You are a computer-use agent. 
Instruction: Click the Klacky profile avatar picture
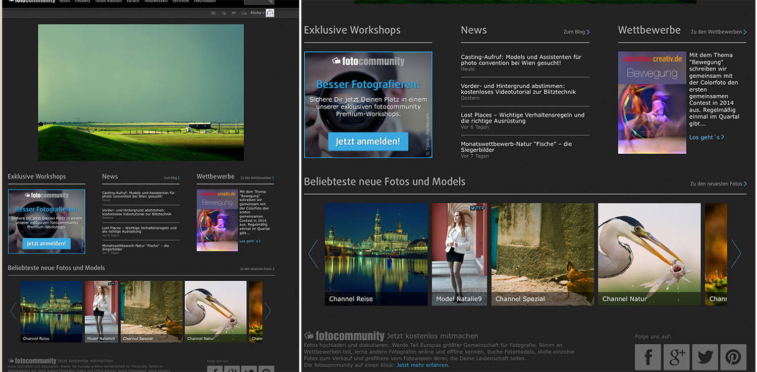[270, 13]
